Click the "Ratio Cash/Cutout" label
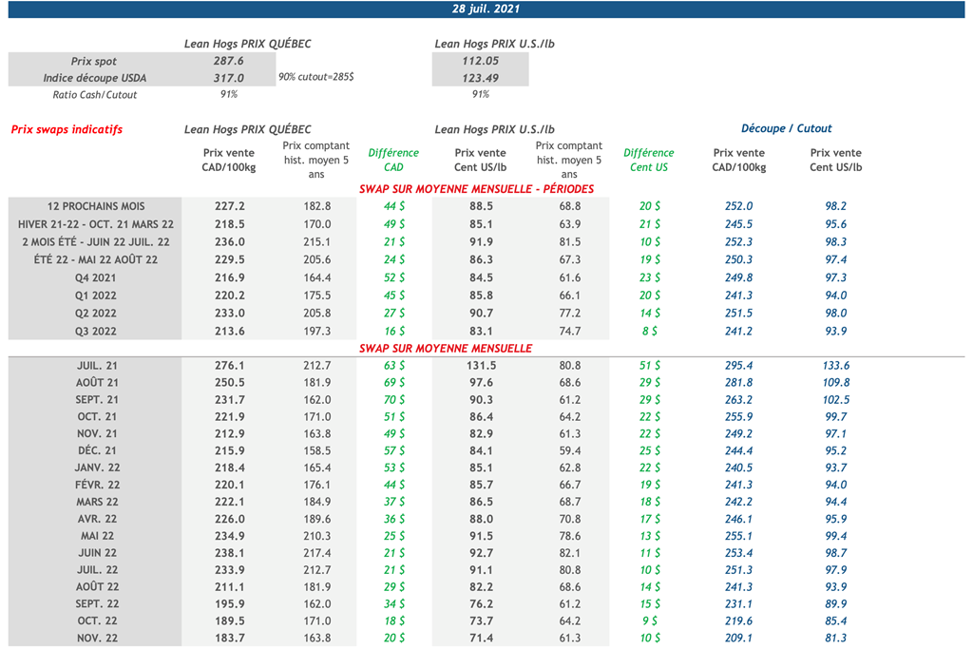The height and width of the screenshot is (649, 973). click(x=95, y=95)
